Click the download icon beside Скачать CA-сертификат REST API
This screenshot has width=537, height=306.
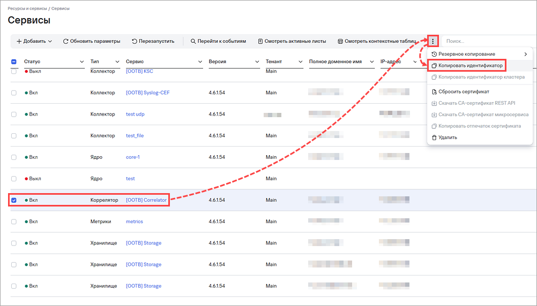pyautogui.click(x=434, y=103)
